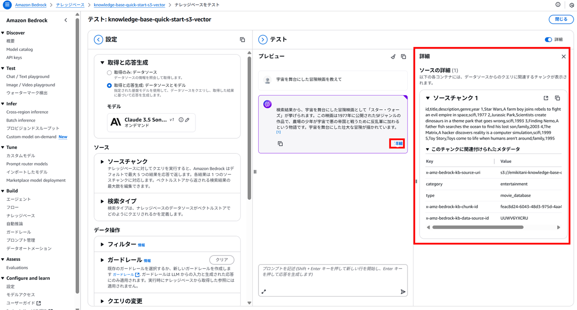Click the metadata table horizontal scrollbar
The image size is (577, 310).
tap(478, 228)
